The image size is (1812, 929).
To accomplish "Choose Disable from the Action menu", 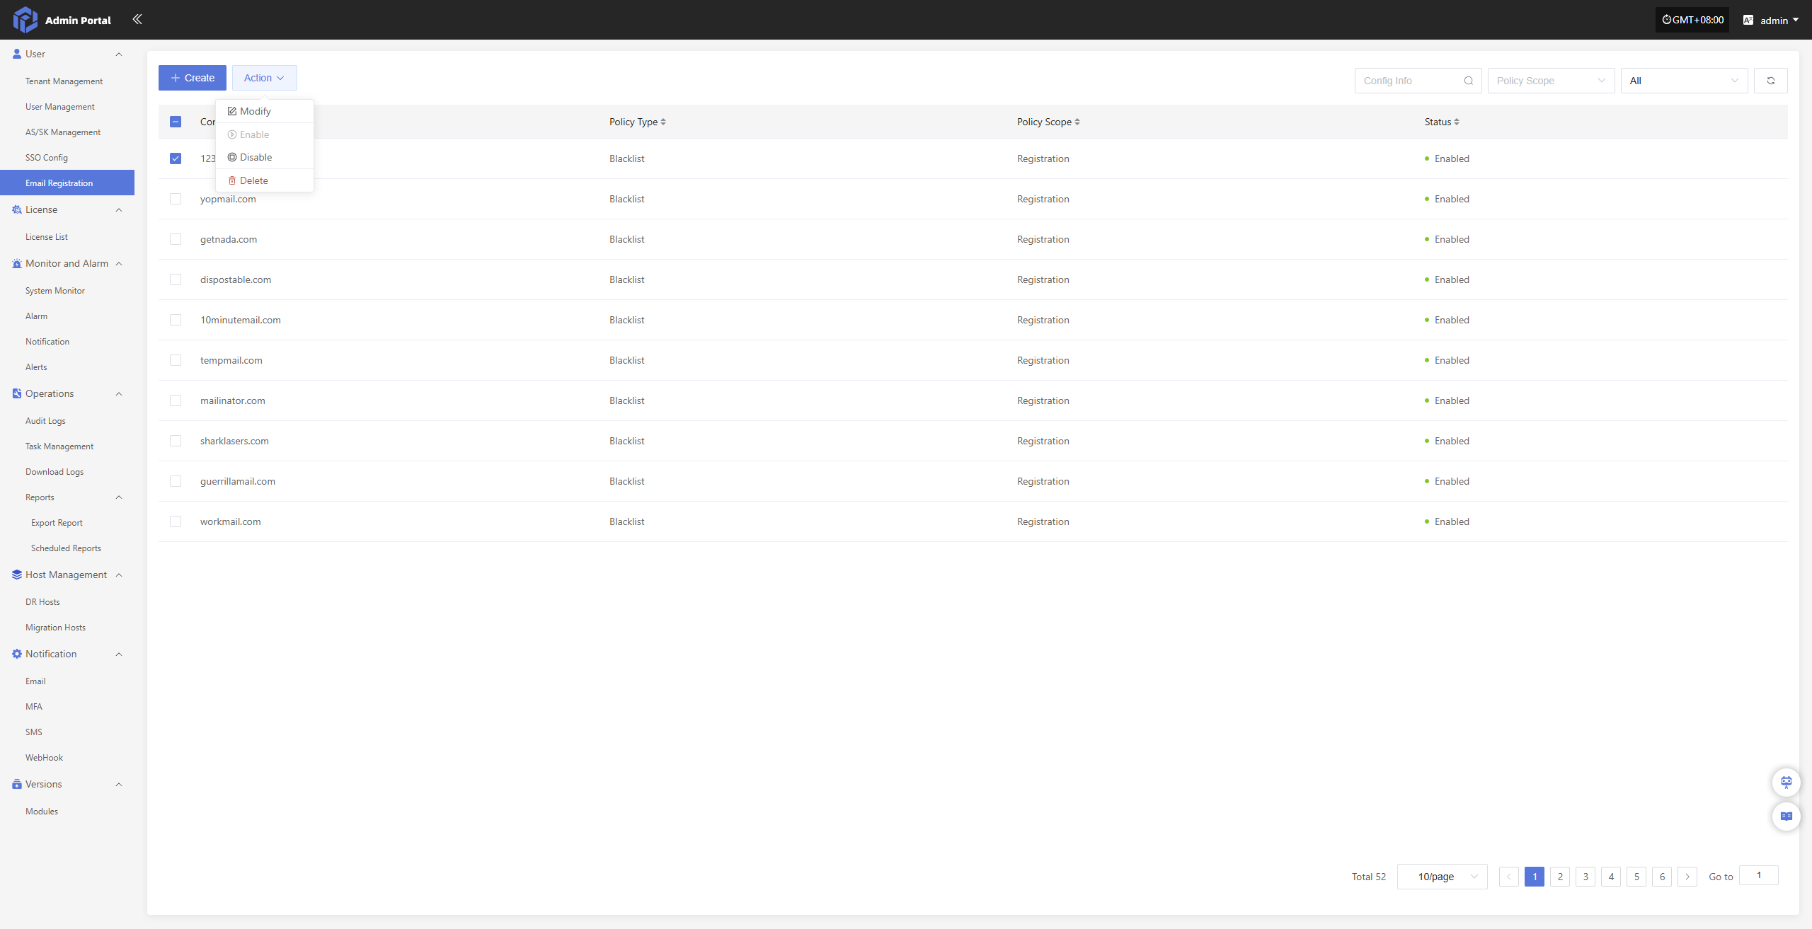I will click(x=256, y=157).
